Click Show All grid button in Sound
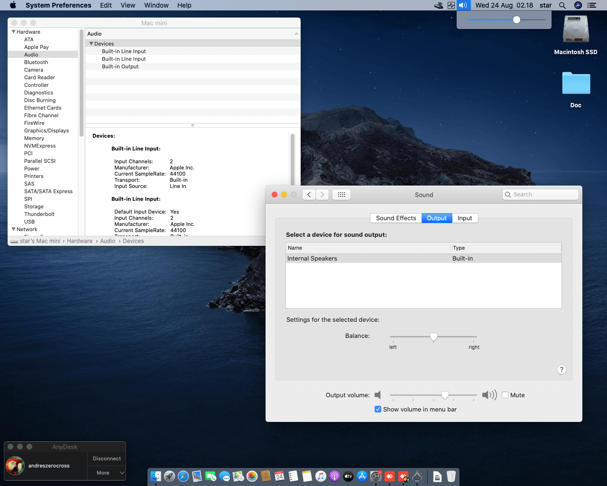Viewport: 607px width, 486px height. 341,195
